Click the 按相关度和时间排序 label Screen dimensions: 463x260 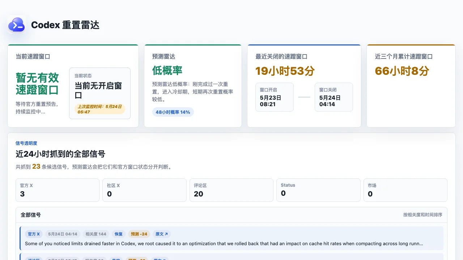coord(423,215)
